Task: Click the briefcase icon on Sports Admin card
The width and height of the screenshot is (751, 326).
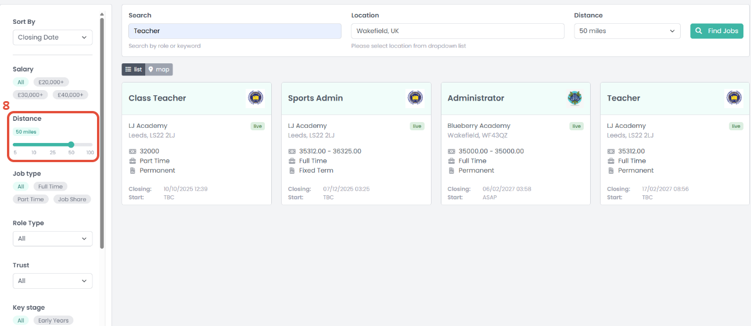Action: [x=292, y=161]
